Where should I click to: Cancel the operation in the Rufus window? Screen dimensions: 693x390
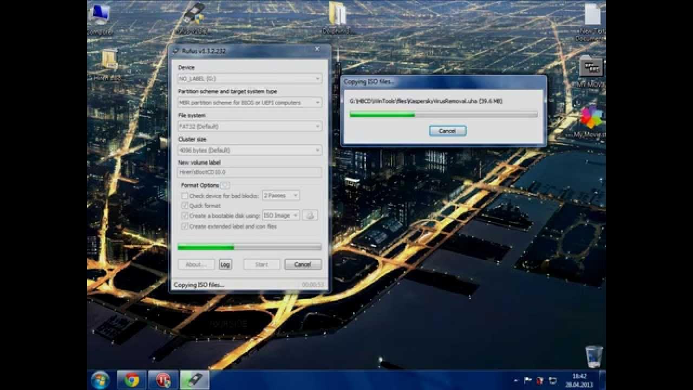(303, 264)
